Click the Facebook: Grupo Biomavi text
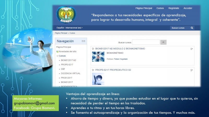The width and height of the screenshot is (209, 117). [x=34, y=108]
